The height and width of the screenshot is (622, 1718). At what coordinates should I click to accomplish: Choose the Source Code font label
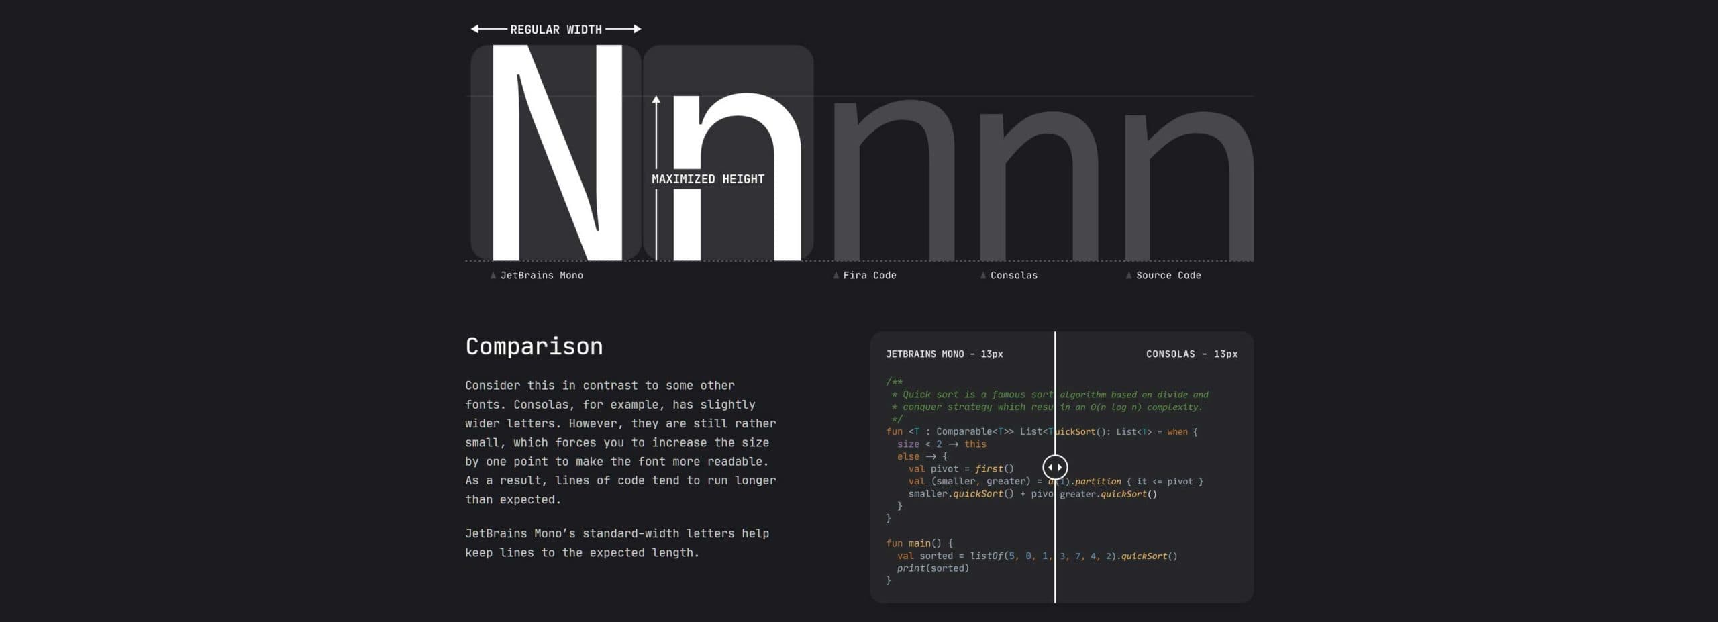pos(1168,276)
